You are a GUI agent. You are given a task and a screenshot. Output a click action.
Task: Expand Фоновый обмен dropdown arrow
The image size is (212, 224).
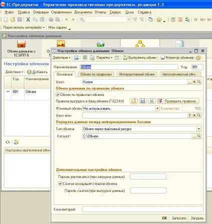157,108
